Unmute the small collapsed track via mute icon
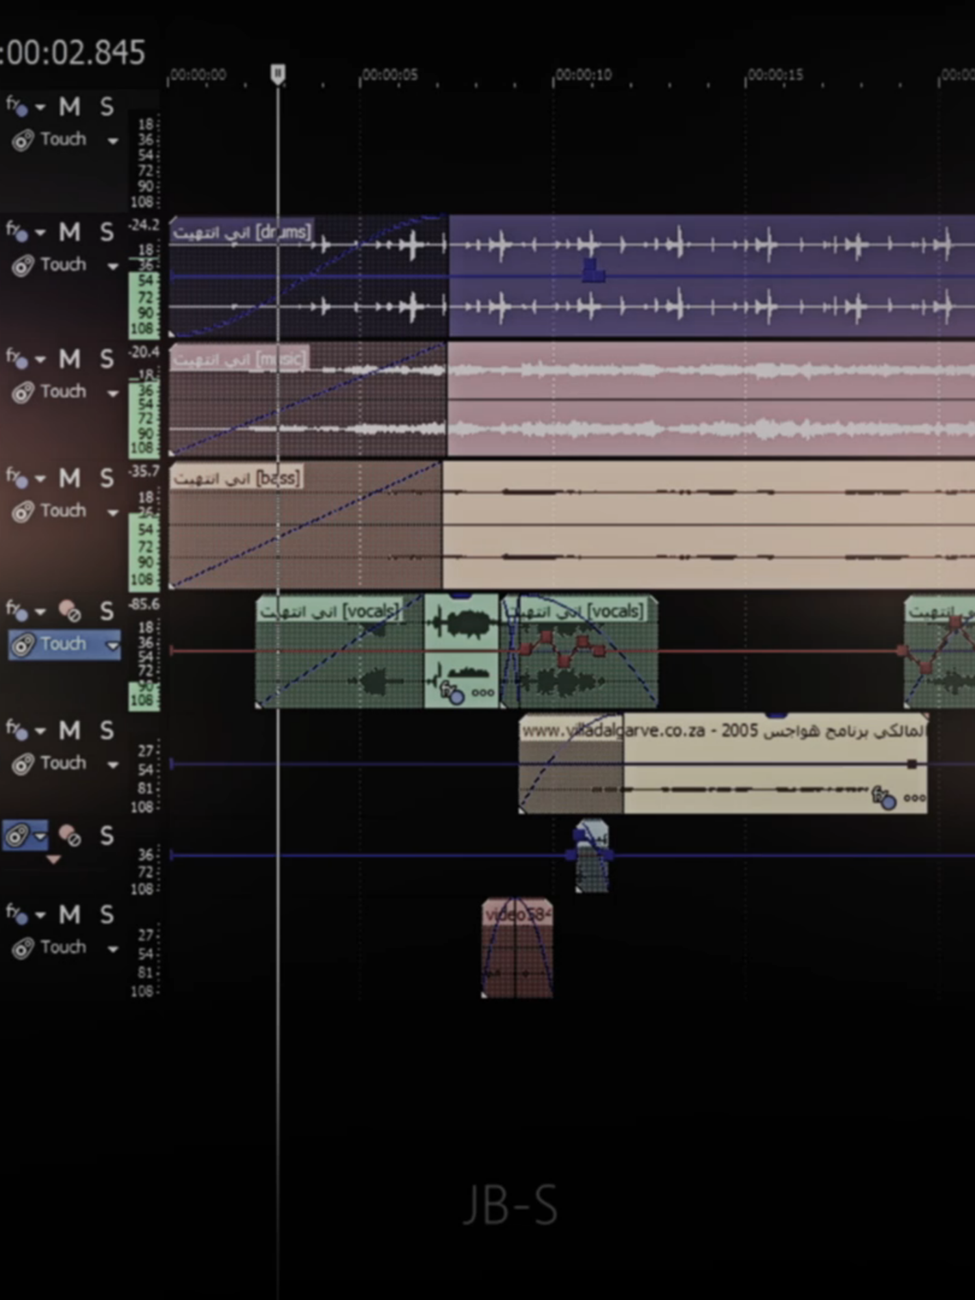Image resolution: width=975 pixels, height=1300 pixels. [x=69, y=836]
